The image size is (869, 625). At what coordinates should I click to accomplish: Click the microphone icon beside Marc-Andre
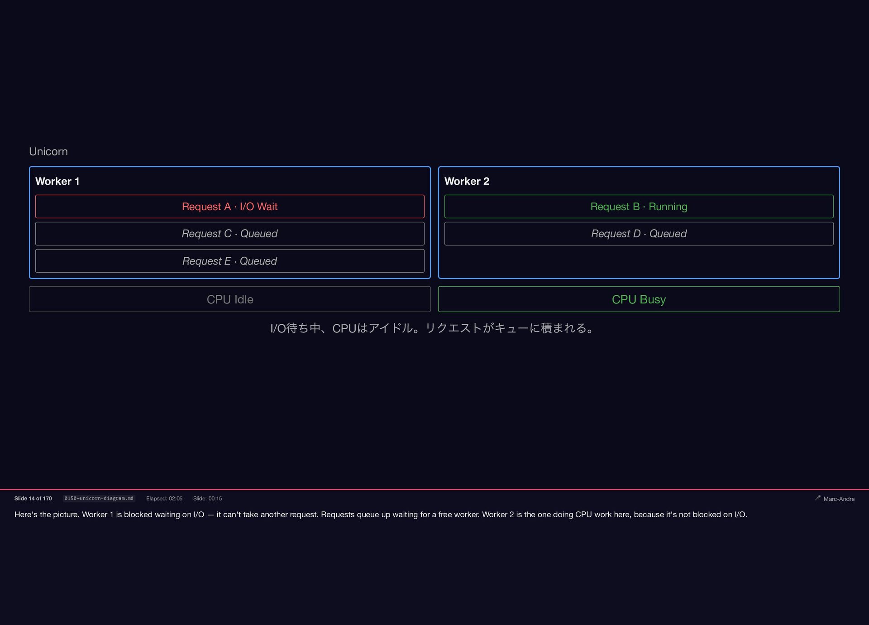click(x=817, y=498)
